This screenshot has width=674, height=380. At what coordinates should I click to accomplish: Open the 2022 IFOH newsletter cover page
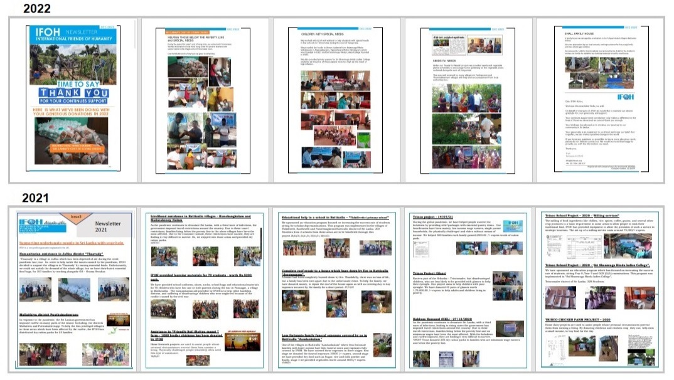tap(71, 99)
